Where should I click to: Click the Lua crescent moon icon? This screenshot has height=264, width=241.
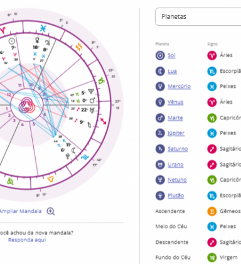tap(160, 71)
